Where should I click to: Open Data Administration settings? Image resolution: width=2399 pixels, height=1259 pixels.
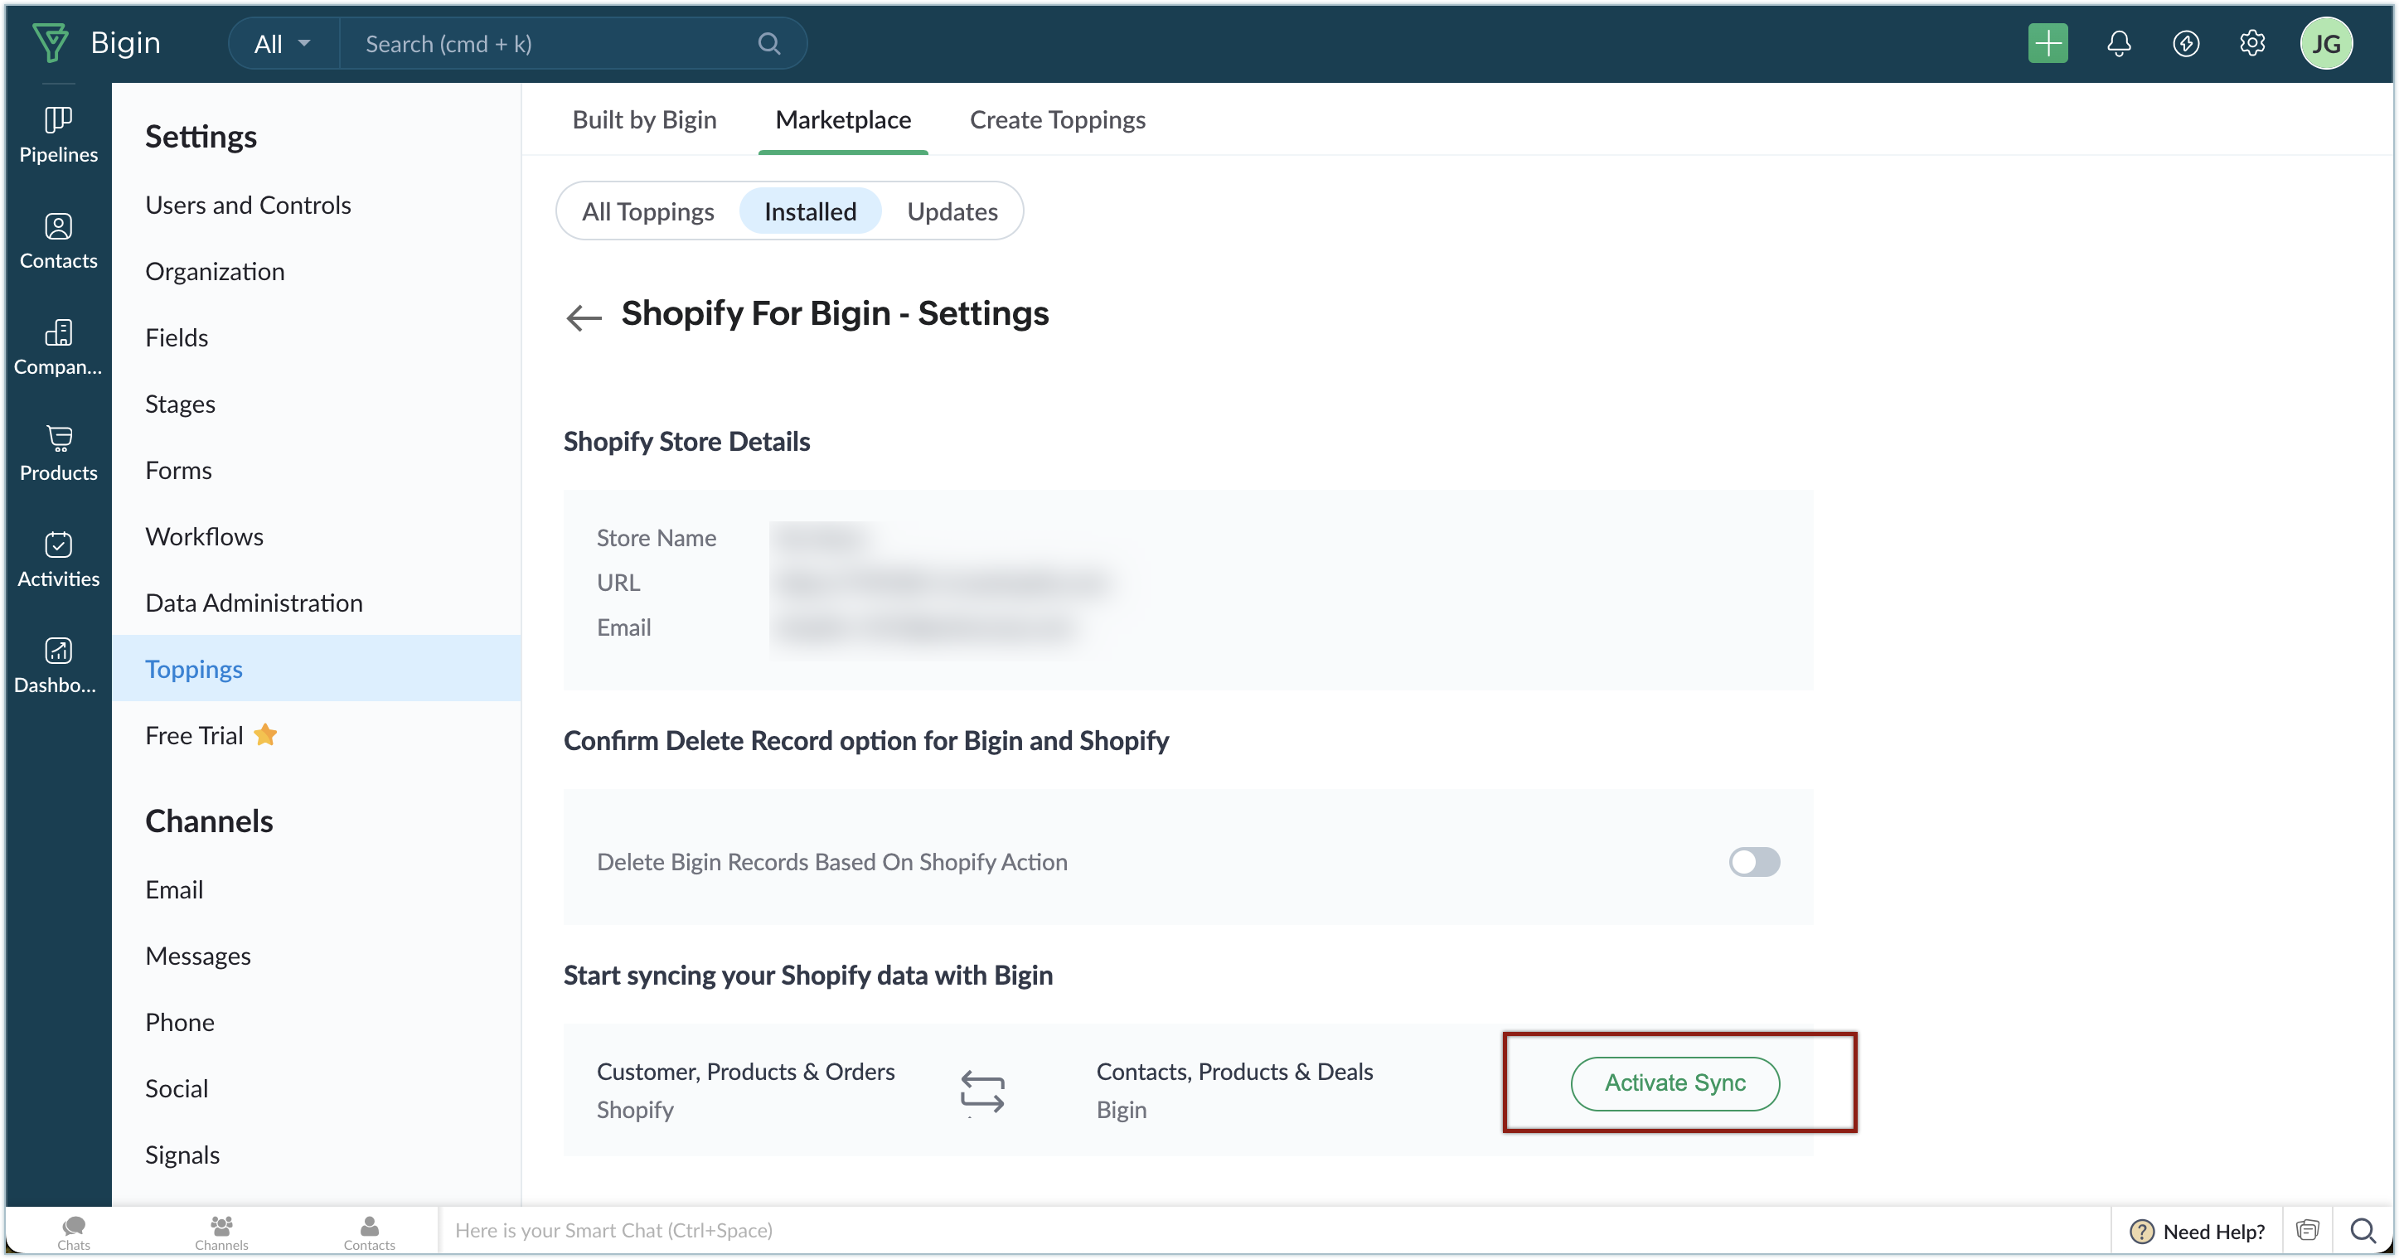(254, 603)
